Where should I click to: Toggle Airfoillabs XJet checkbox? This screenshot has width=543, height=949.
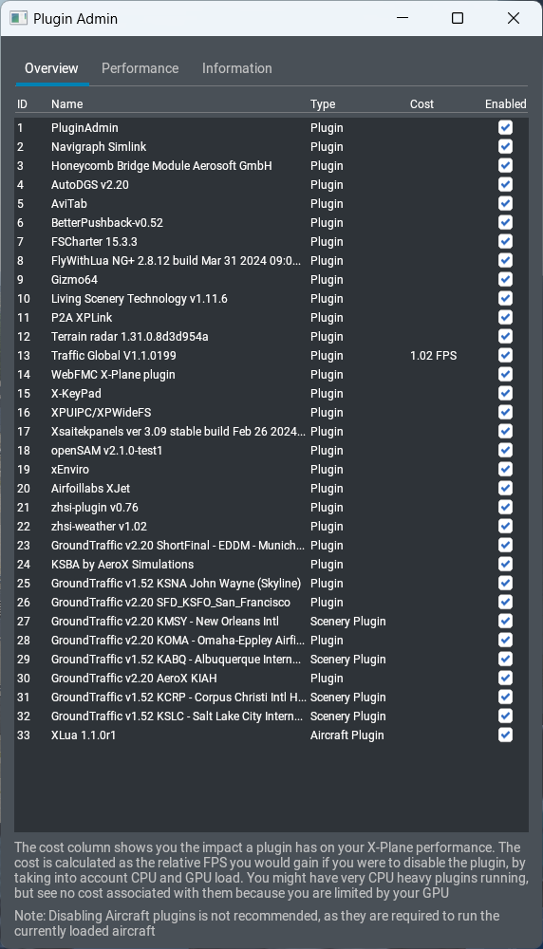[x=505, y=489]
